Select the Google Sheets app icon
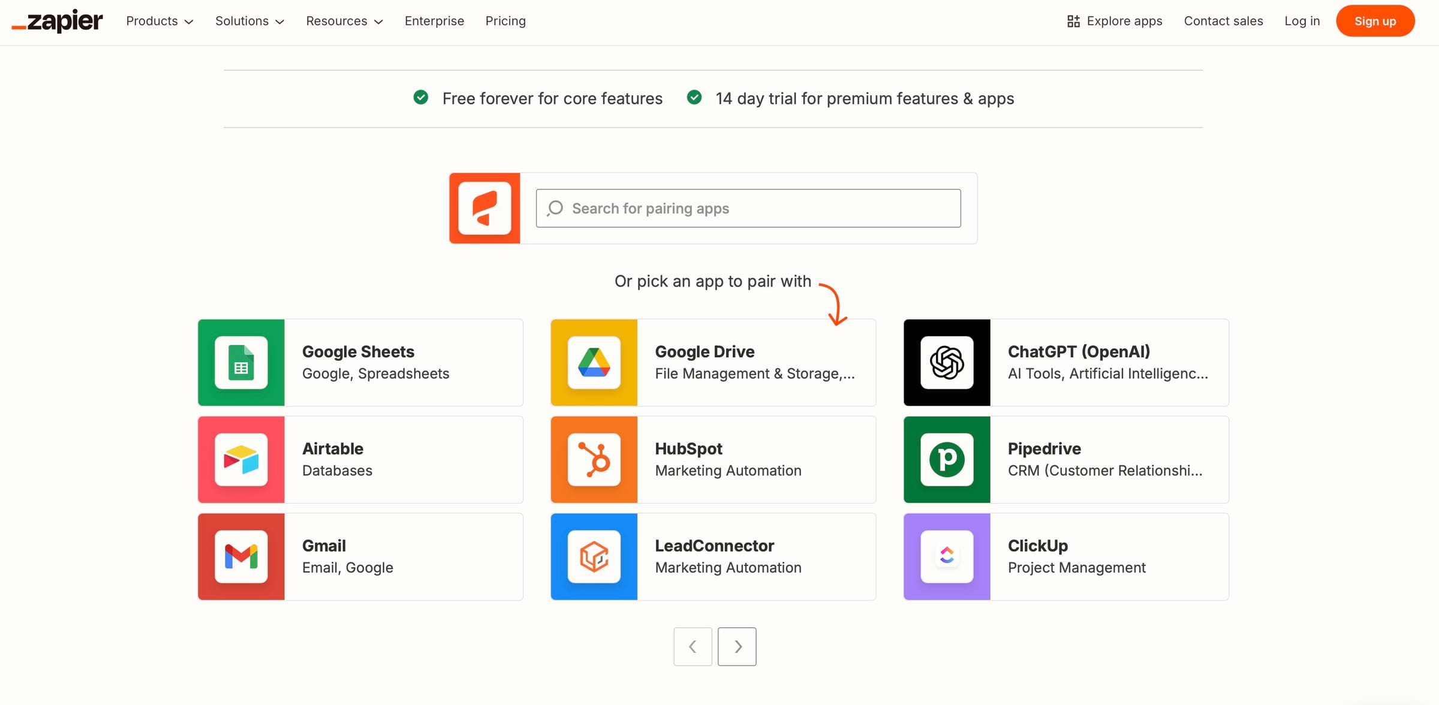Viewport: 1439px width, 705px height. pyautogui.click(x=240, y=362)
